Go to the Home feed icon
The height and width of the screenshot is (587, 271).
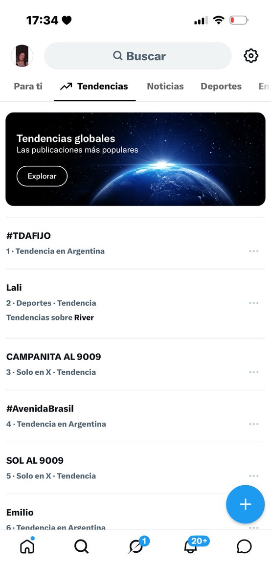click(x=27, y=546)
